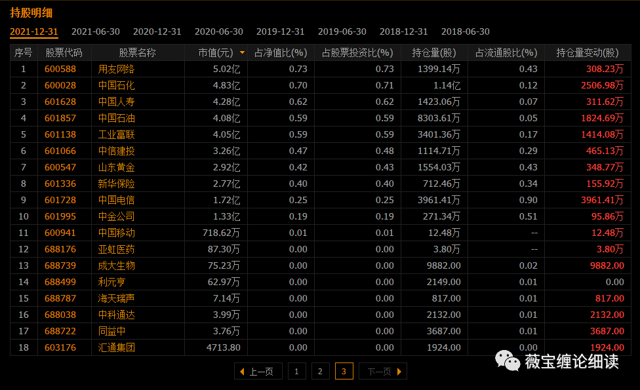
Task: Open stock code 688499
Action: [60, 282]
